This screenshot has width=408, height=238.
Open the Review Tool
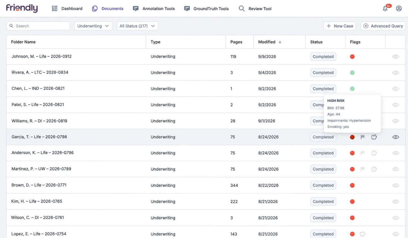[x=255, y=9]
